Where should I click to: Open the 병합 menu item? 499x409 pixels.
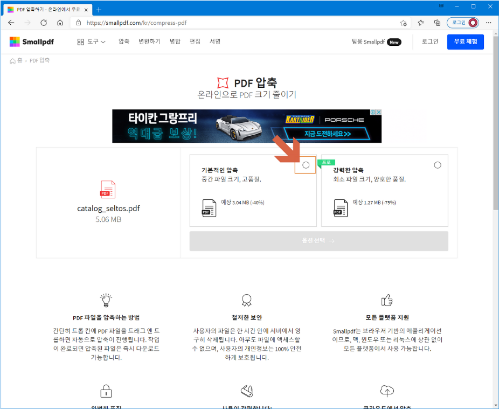[x=175, y=41]
